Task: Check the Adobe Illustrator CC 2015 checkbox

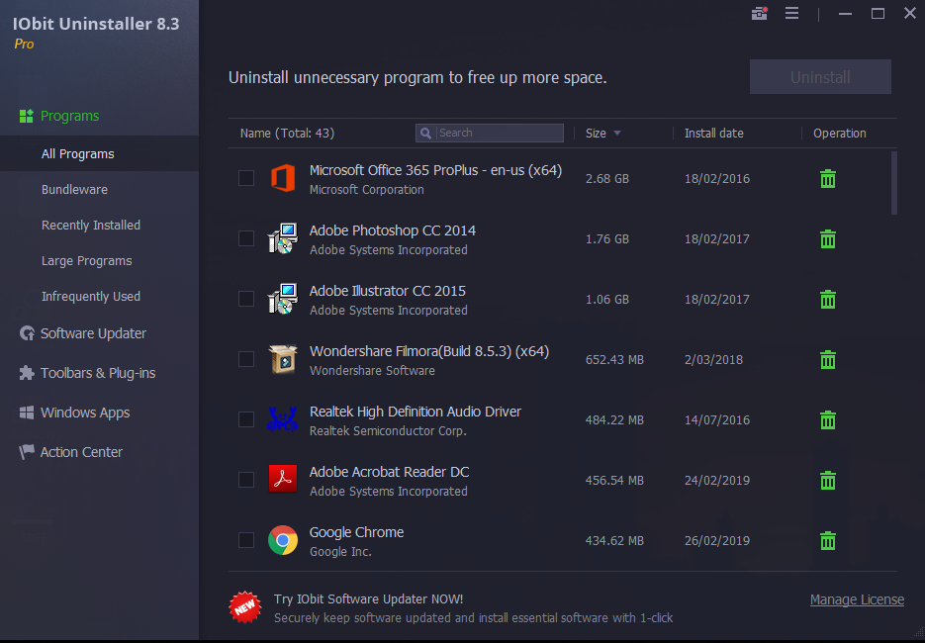Action: click(x=246, y=299)
